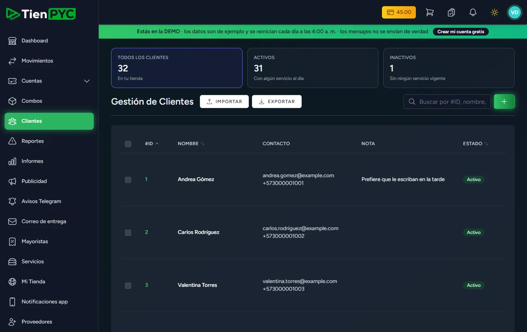Open the Mi Tienda globe icon item
Screen dimensions: 527x332
click(x=49, y=281)
